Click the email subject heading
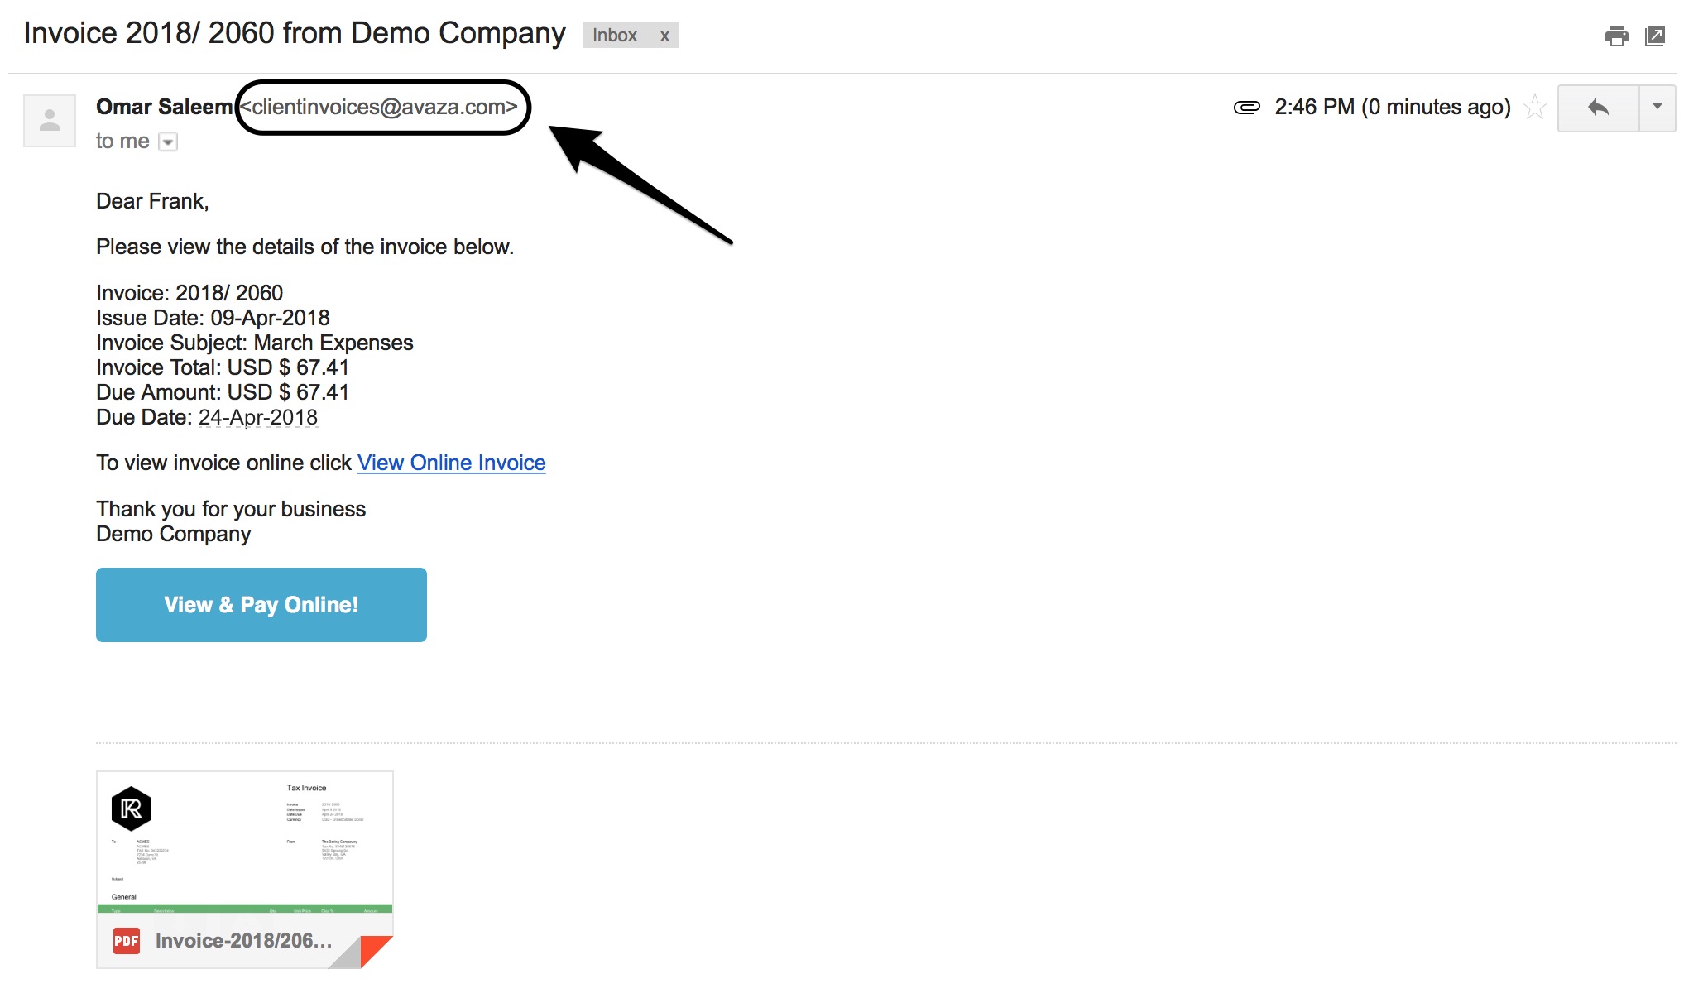The image size is (1703, 1003). click(x=295, y=34)
